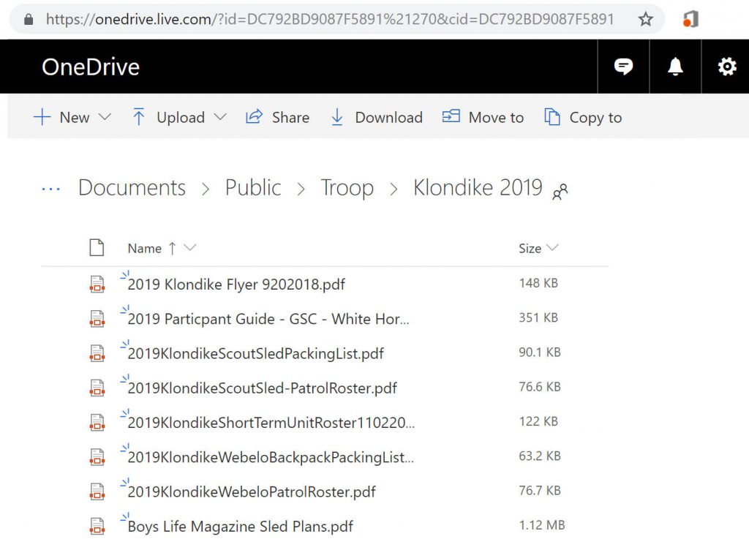
Task: Click the 351 KB size value
Action: click(538, 317)
